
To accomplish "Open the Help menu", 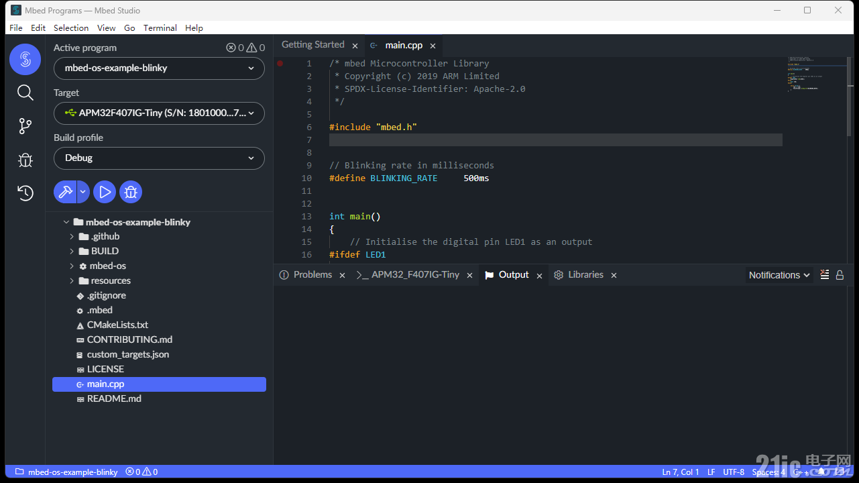I will (194, 28).
